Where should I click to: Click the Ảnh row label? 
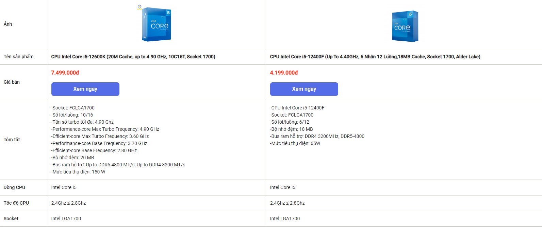pos(8,24)
